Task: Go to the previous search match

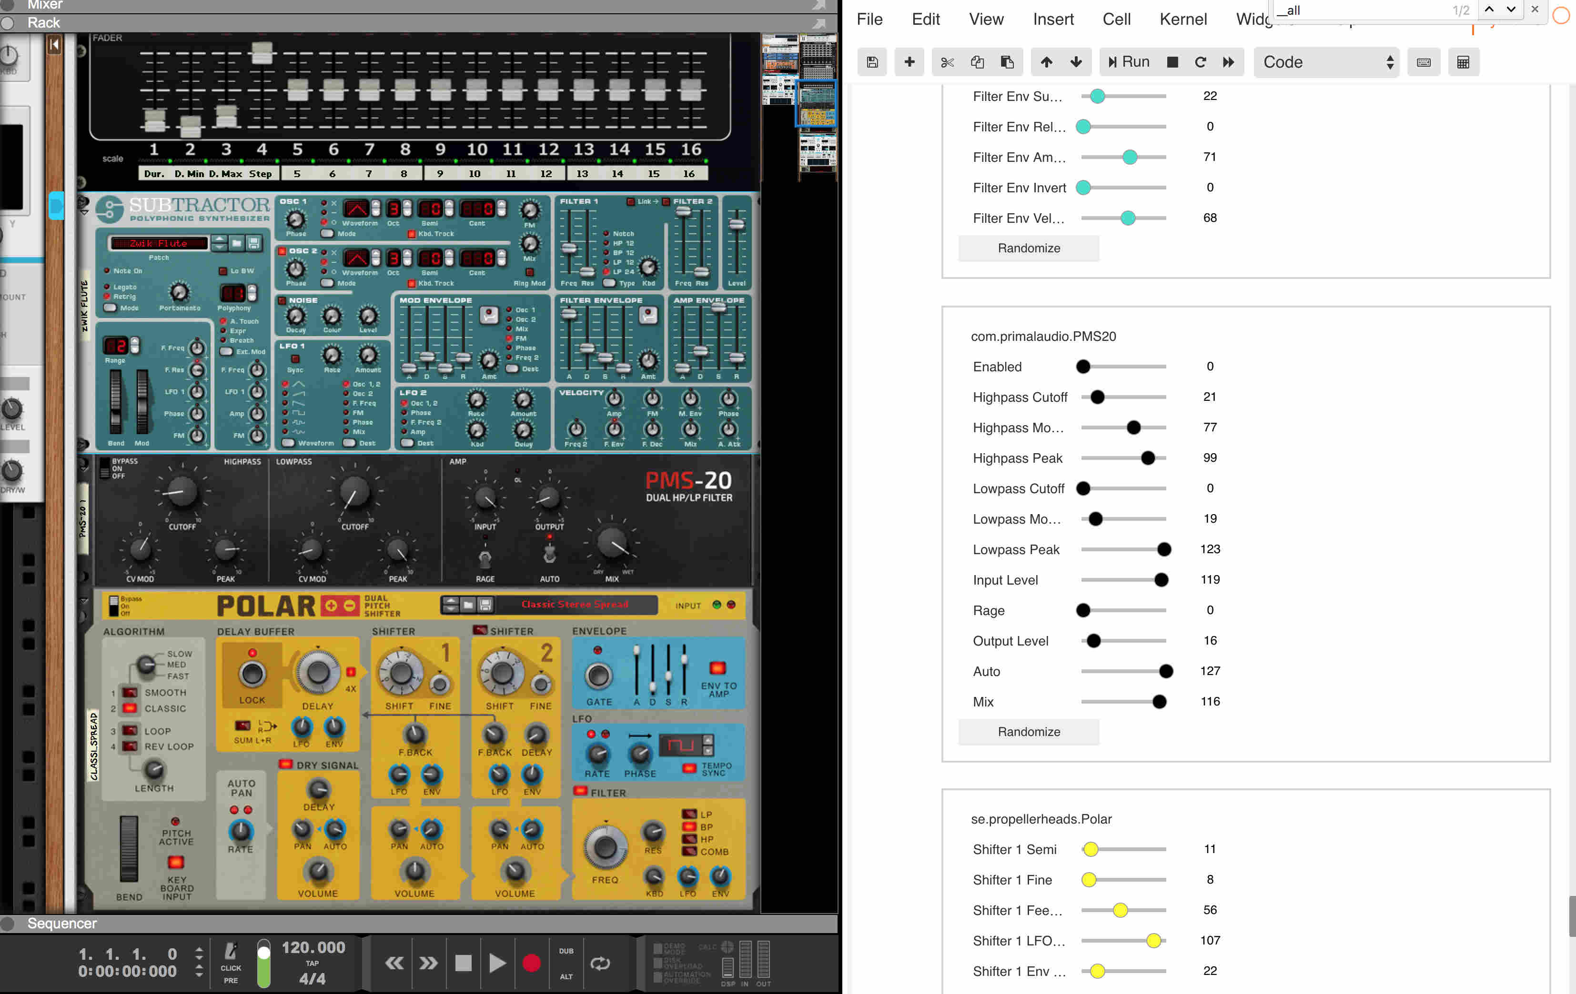Action: (1489, 9)
